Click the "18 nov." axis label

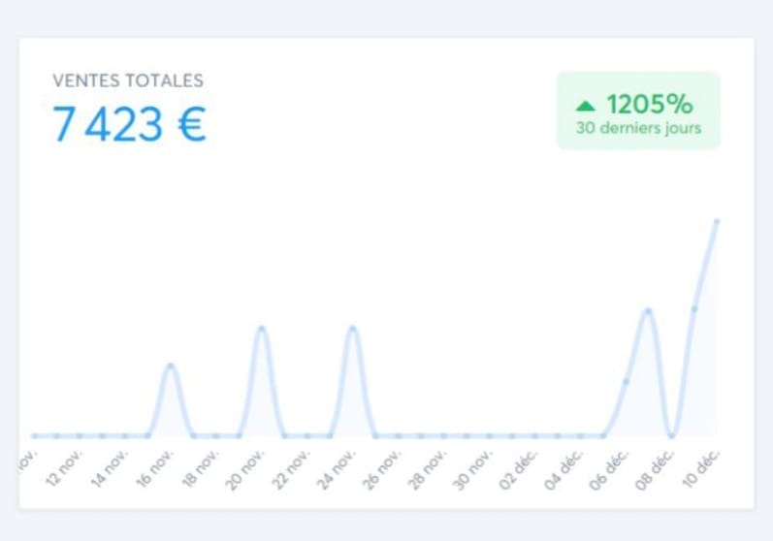coord(206,467)
